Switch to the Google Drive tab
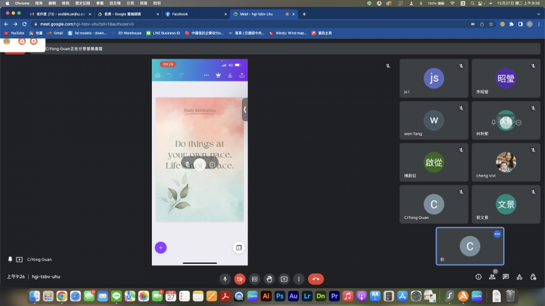 pyautogui.click(x=127, y=14)
